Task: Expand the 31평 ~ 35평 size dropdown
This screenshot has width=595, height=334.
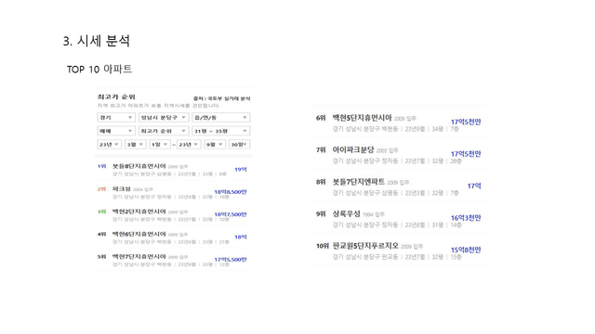Action: 221,131
